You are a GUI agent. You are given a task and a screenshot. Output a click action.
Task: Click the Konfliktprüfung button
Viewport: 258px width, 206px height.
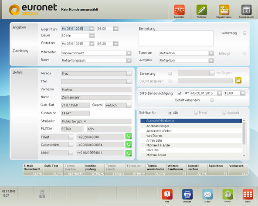tap(95, 169)
